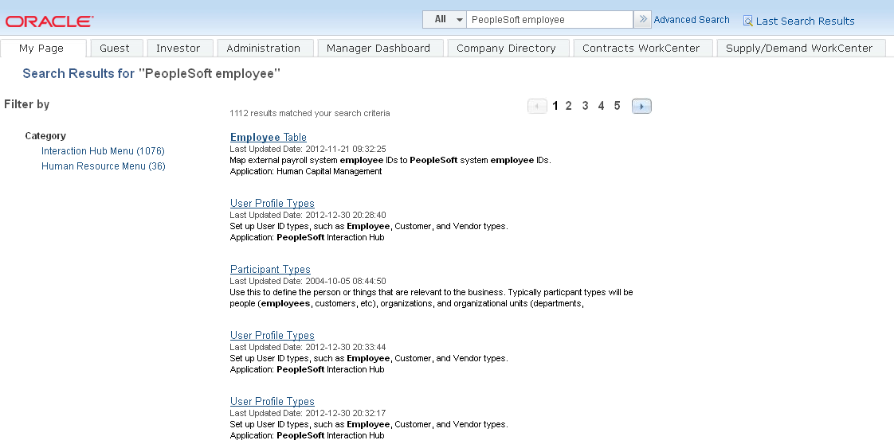The height and width of the screenshot is (448, 894).
Task: Open Employee Table result
Action: coord(269,137)
